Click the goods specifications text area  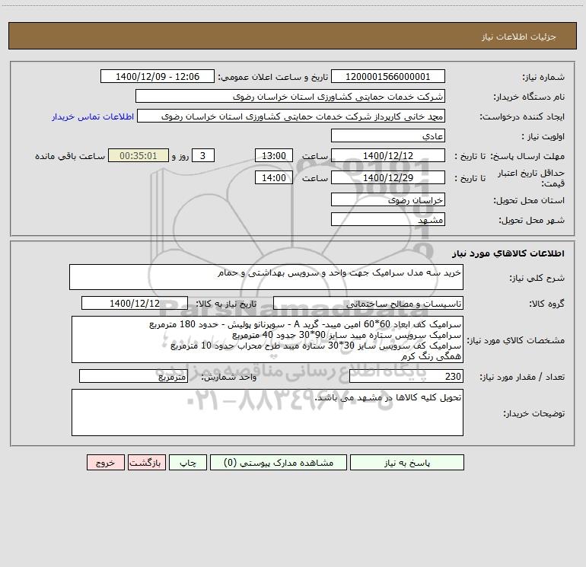pos(267,339)
